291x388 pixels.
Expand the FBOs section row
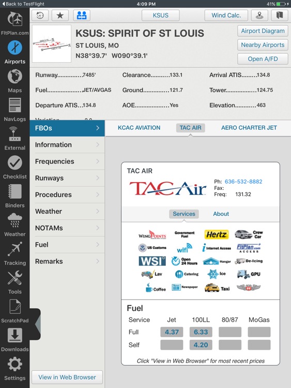pyautogui.click(x=67, y=128)
